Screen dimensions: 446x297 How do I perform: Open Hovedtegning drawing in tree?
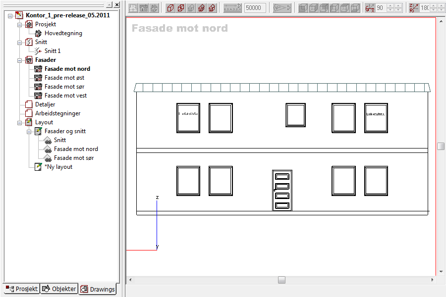[63, 33]
